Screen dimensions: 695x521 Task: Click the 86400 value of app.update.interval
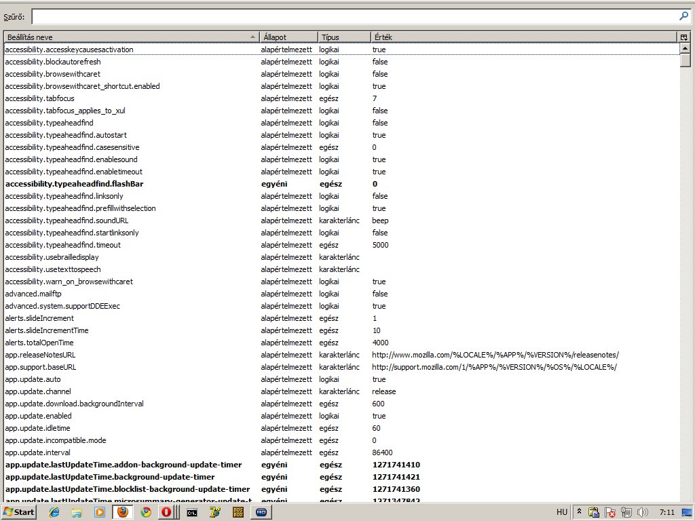382,452
